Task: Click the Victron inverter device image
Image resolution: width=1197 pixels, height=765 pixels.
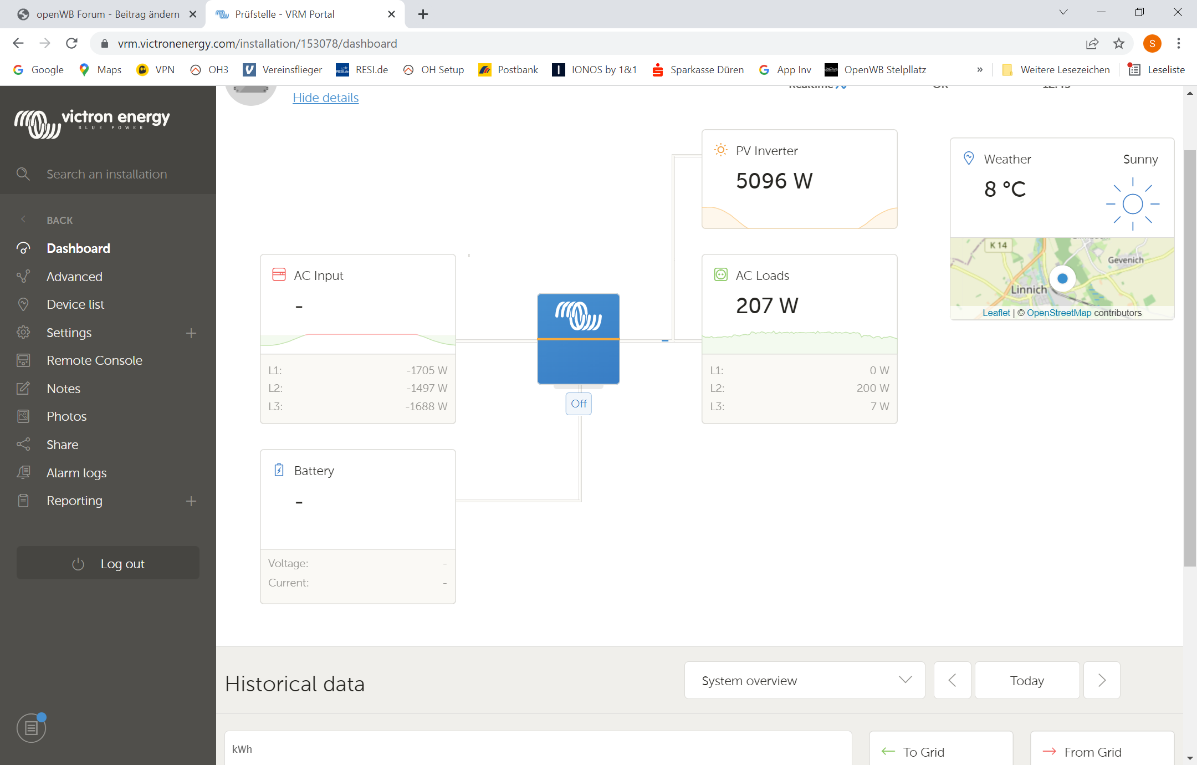Action: [578, 339]
